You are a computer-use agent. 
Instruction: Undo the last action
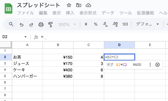pyautogui.click(x=22, y=25)
